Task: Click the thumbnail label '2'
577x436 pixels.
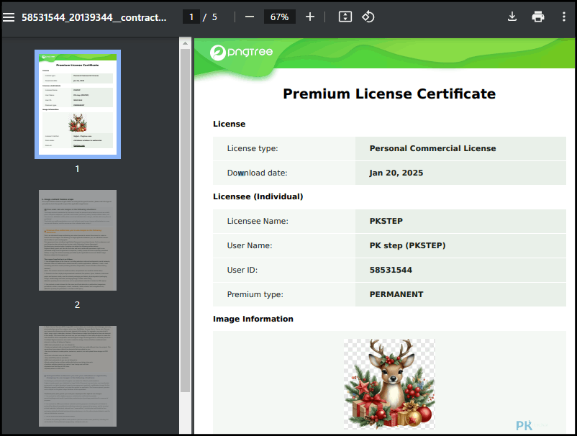Action: point(77,304)
